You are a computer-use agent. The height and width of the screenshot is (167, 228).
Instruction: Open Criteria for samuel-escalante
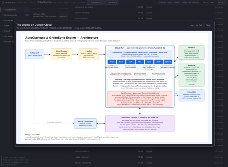click(x=219, y=163)
